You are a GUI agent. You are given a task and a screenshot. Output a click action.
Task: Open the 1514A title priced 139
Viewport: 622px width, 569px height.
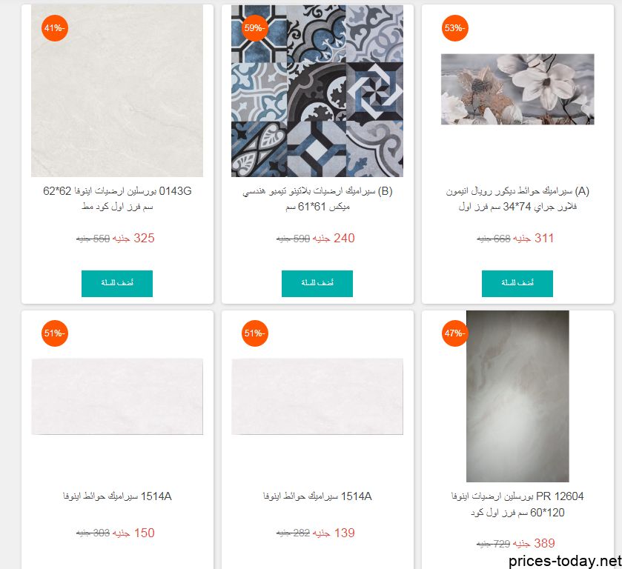click(x=317, y=496)
